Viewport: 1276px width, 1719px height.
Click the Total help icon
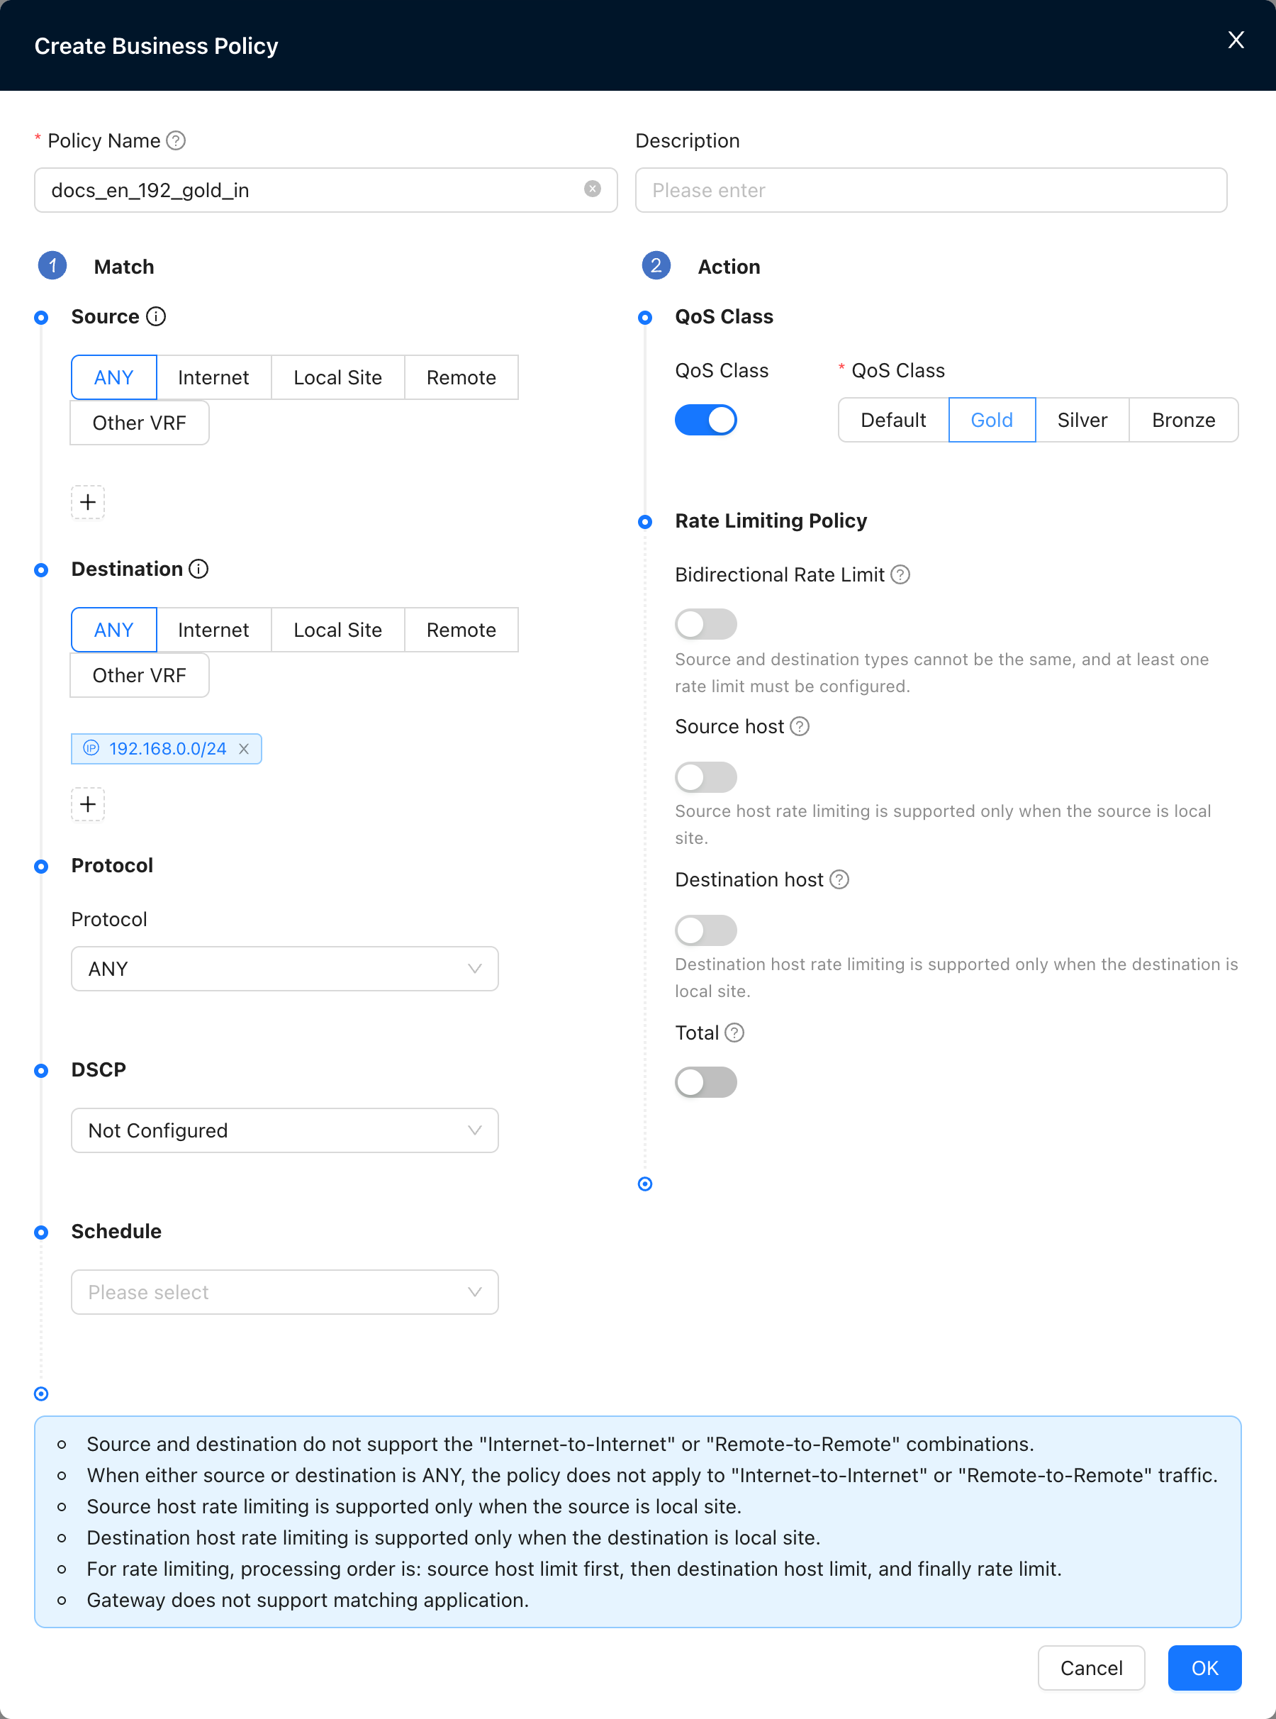pos(735,1033)
